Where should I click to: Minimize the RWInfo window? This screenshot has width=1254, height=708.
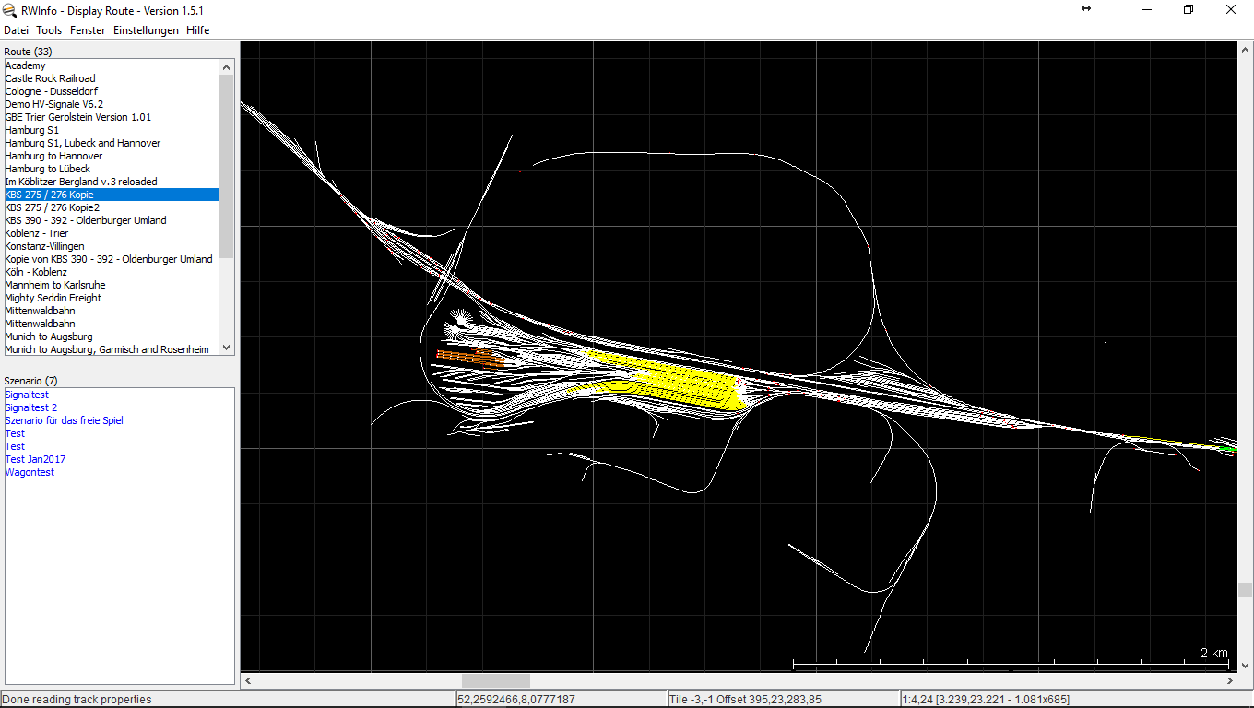1147,9
